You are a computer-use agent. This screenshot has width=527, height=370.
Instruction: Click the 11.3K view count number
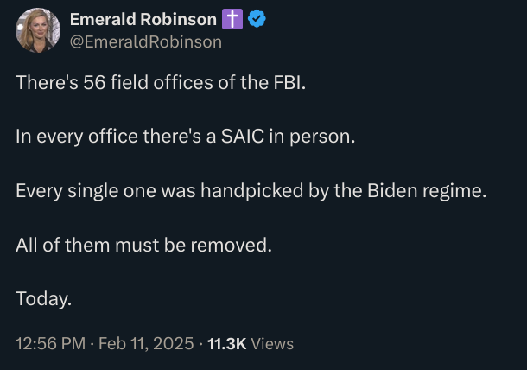tap(227, 343)
